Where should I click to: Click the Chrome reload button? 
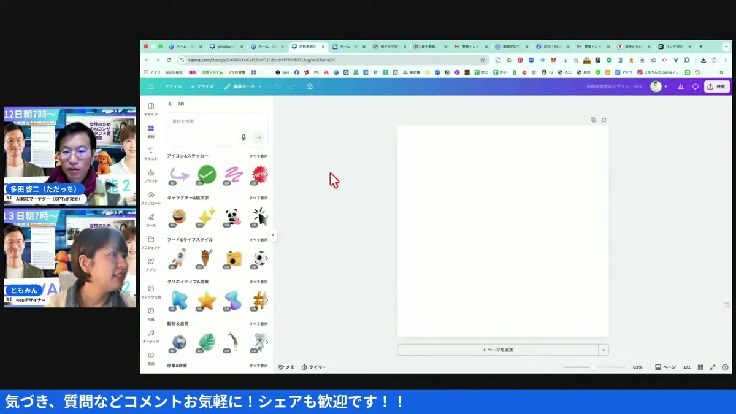(x=169, y=60)
